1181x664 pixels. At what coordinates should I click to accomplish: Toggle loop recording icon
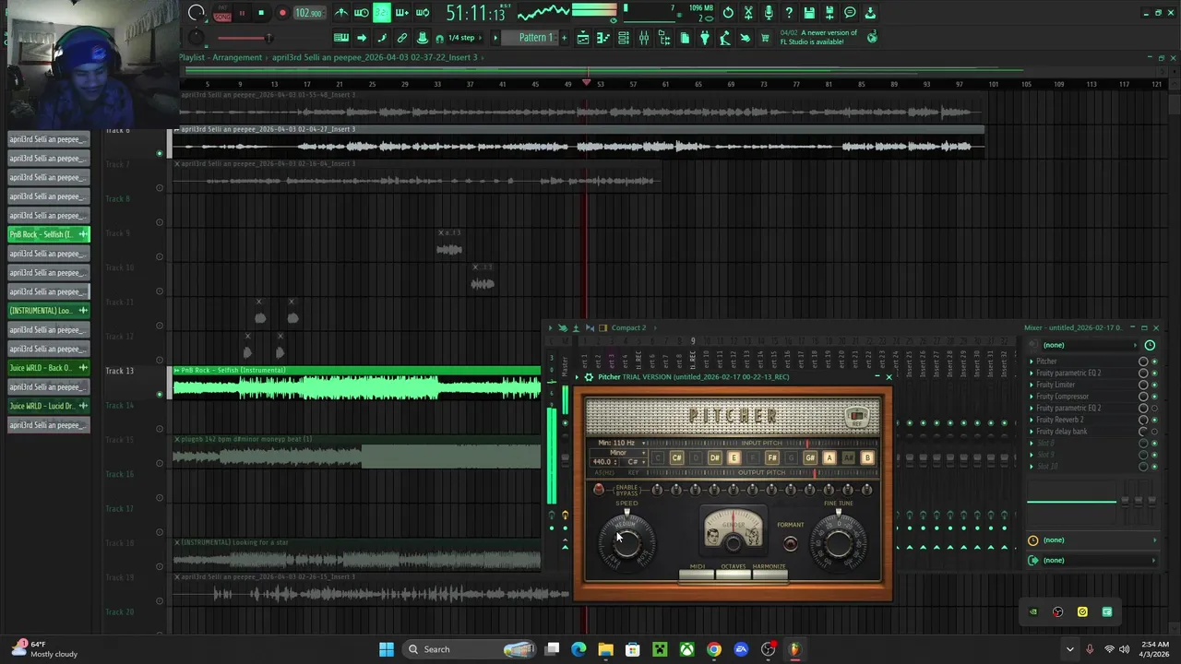click(423, 13)
